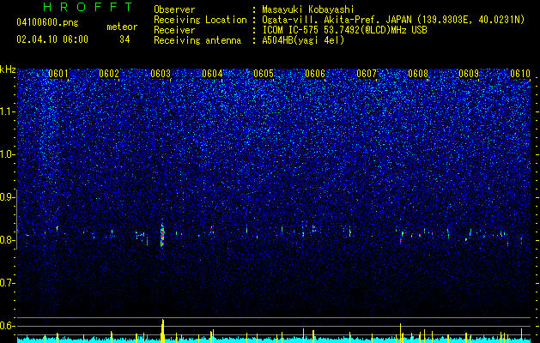Click the kHz axis unit label

coord(8,69)
